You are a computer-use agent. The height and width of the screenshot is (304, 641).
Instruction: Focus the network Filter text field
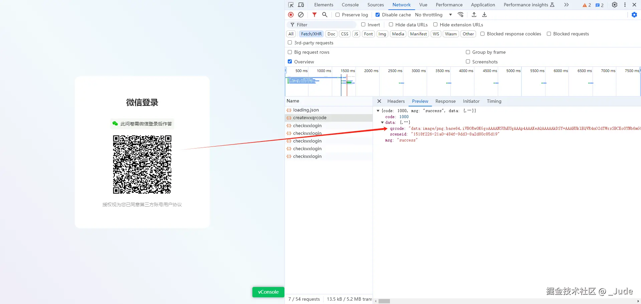click(322, 25)
